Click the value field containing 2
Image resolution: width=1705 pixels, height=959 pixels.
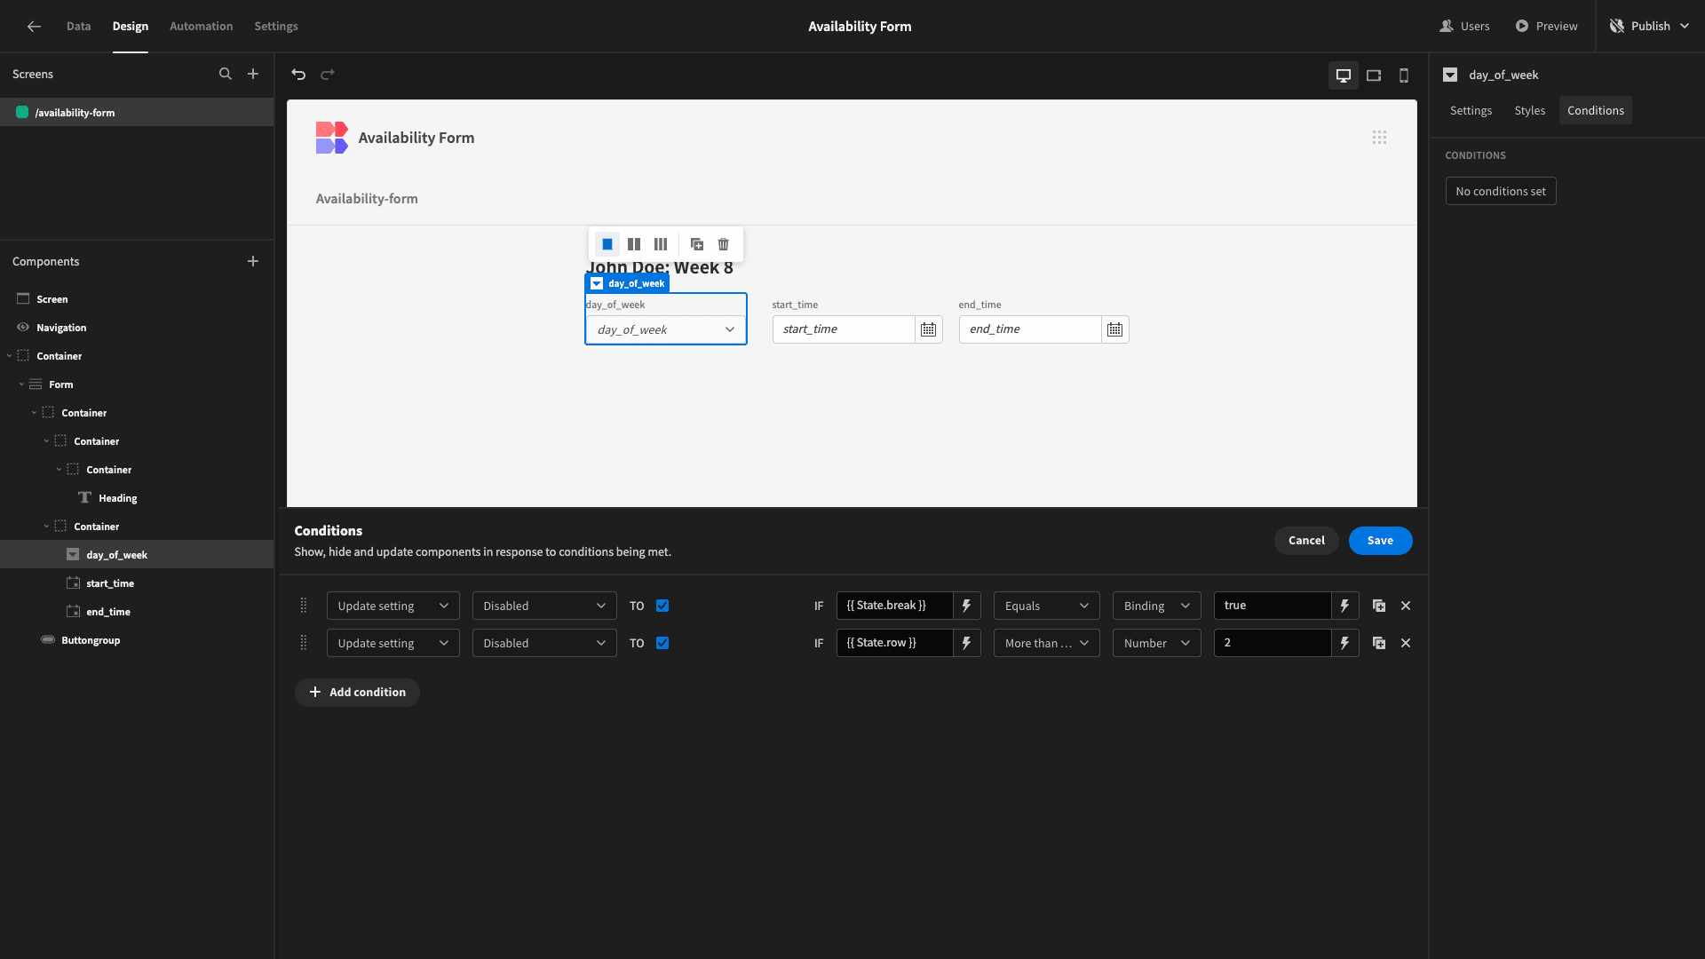(1272, 643)
